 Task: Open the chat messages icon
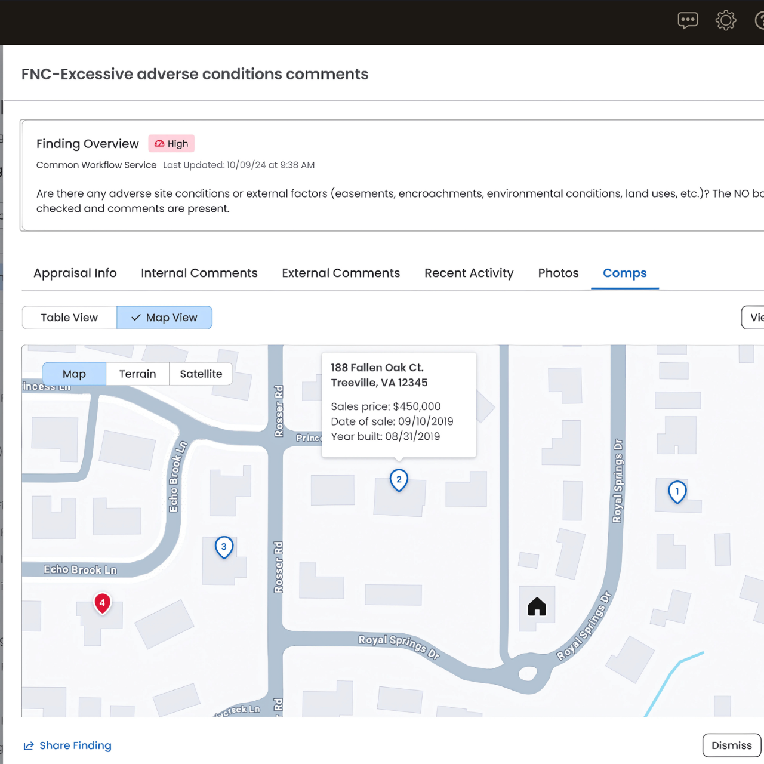coord(688,20)
